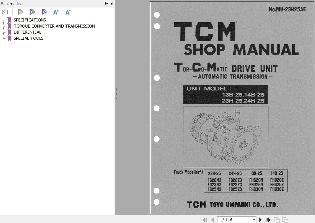The height and width of the screenshot is (223, 315).
Task: Click the next view icon in navigation bar
Action: click(285, 220)
